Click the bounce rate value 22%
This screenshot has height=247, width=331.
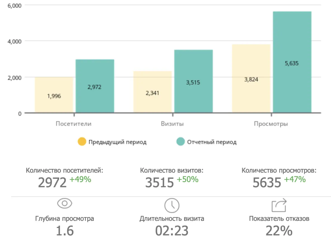pyautogui.click(x=279, y=231)
